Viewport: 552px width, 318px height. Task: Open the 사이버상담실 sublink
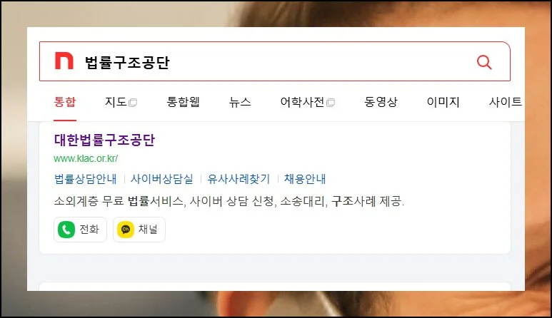tap(162, 179)
